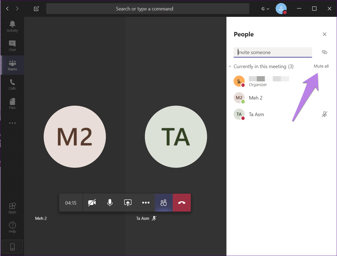Show more apps ellipsis in sidebar

(x=12, y=123)
